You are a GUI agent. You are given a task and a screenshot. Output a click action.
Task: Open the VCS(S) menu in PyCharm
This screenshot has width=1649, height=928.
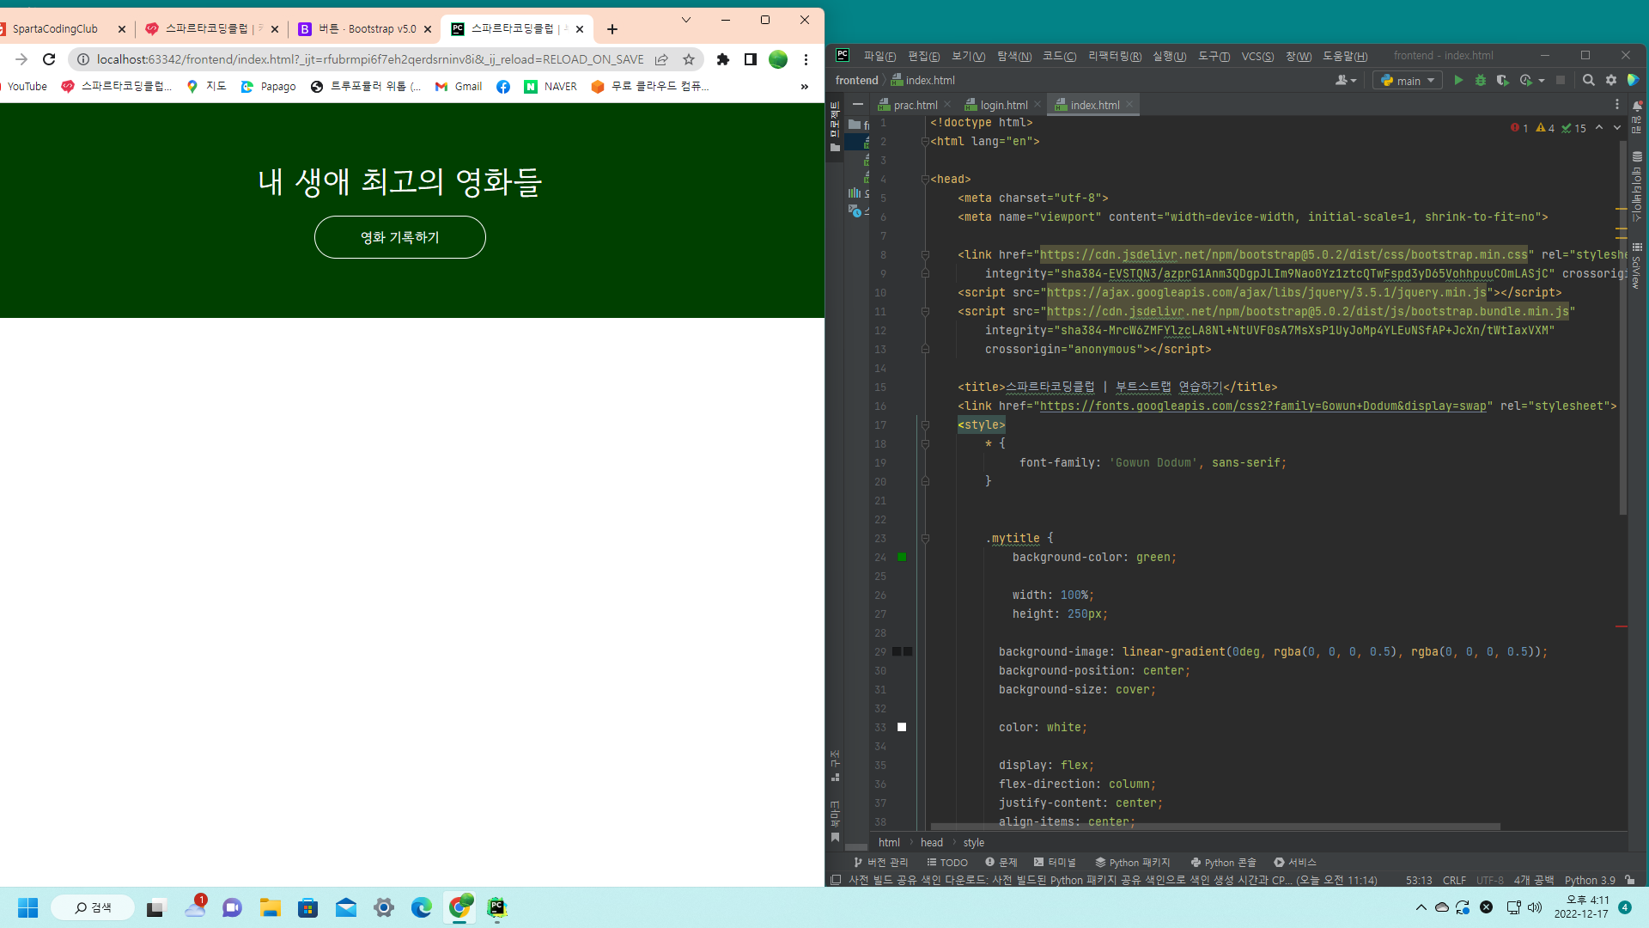pyautogui.click(x=1257, y=56)
